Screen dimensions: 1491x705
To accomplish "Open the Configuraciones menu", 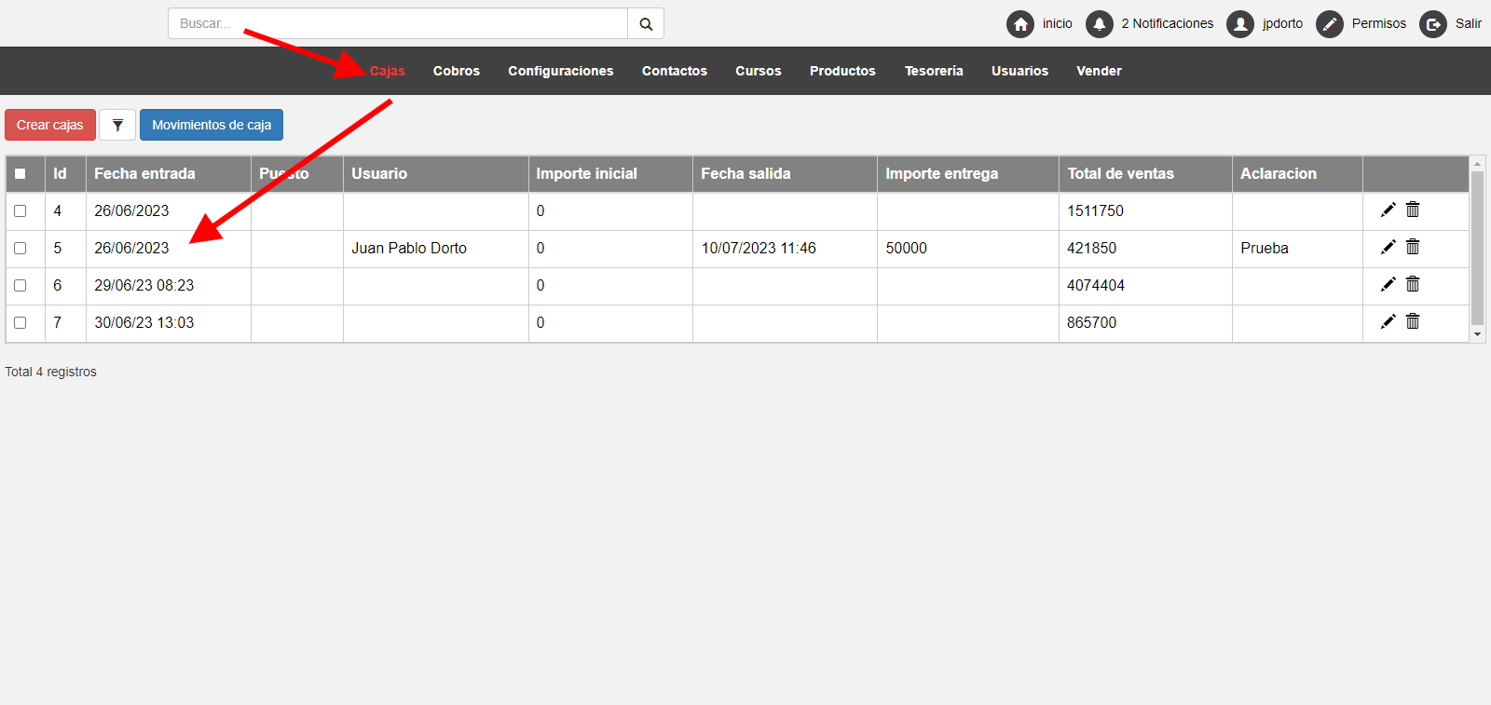I will (x=560, y=71).
